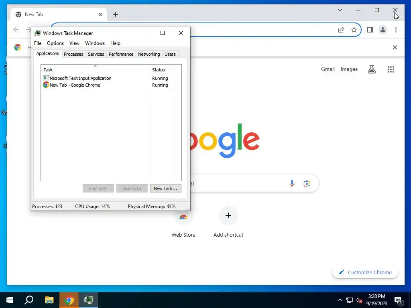The width and height of the screenshot is (411, 308).
Task: Dismiss the Chrome infobar with its X
Action: click(x=395, y=47)
